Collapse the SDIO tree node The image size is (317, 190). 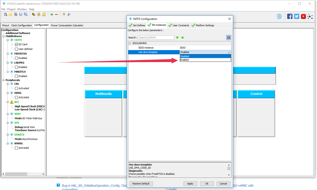click(x=8, y=114)
